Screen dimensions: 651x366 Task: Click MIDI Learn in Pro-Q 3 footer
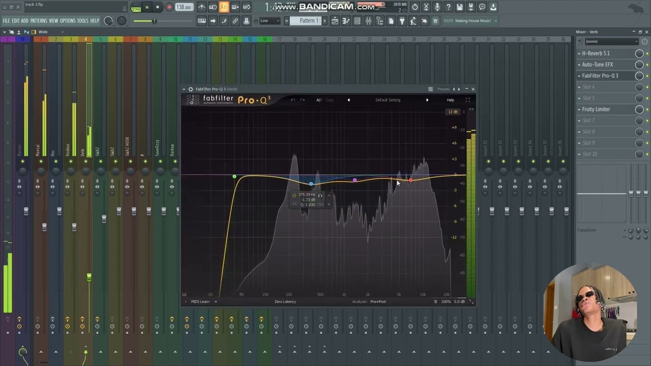click(200, 302)
